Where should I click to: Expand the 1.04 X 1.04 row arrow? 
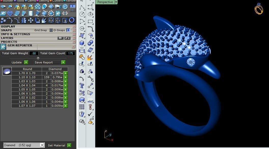[66, 85]
